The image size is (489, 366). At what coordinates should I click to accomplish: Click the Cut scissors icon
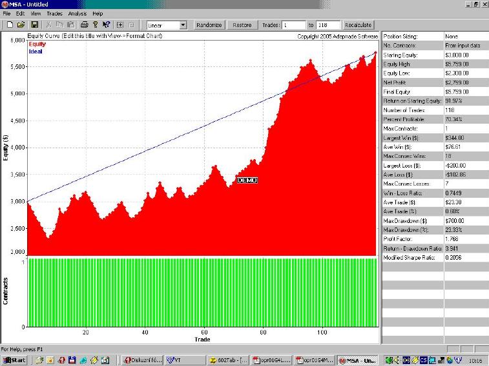(49, 25)
